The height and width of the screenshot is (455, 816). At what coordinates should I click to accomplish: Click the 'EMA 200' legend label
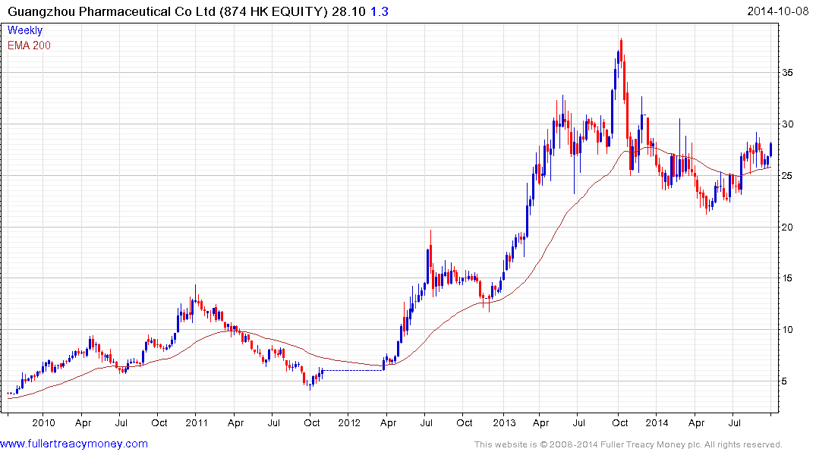29,45
